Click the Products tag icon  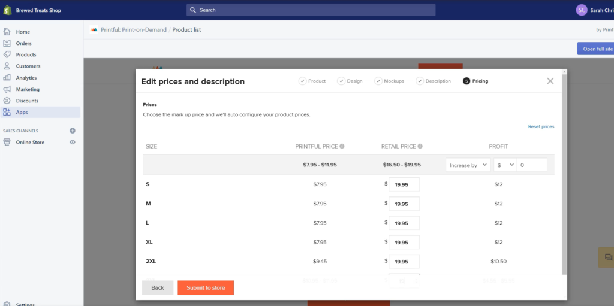7,54
